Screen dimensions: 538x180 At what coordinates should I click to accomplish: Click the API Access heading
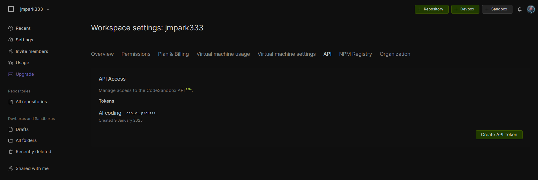112,79
